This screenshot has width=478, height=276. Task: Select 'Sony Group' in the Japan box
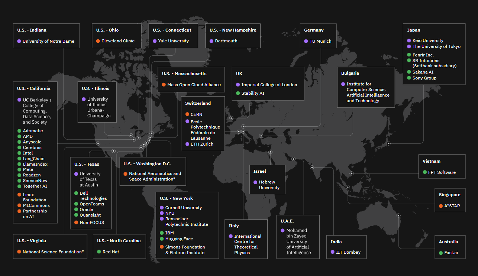click(424, 78)
